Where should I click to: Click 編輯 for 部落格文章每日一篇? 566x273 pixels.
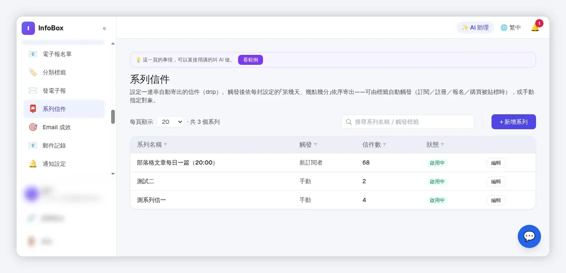[496, 163]
